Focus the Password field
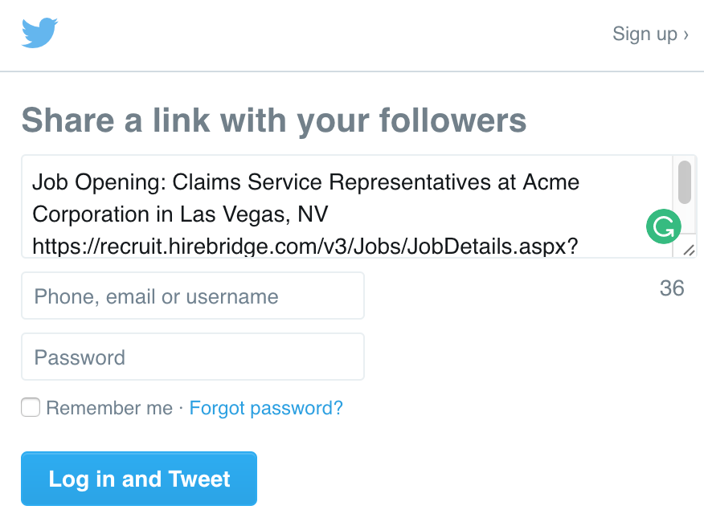The width and height of the screenshot is (704, 522). coord(193,357)
